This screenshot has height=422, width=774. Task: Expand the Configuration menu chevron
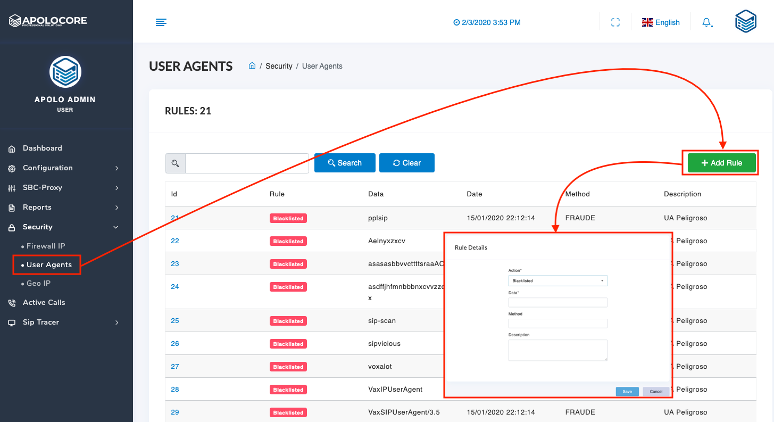pos(116,168)
